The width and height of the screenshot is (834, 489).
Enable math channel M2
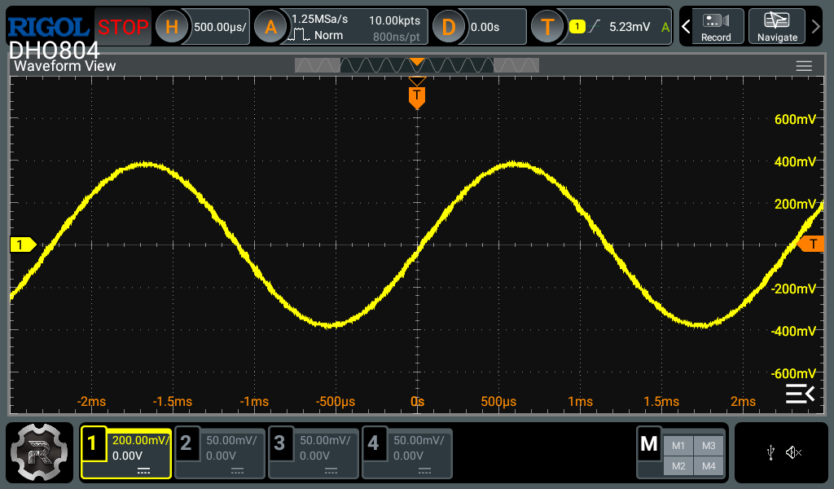[678, 466]
